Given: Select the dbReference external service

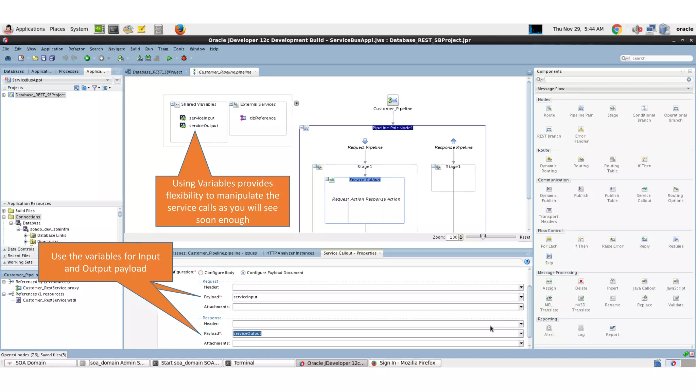Looking at the screenshot, I should [x=258, y=118].
